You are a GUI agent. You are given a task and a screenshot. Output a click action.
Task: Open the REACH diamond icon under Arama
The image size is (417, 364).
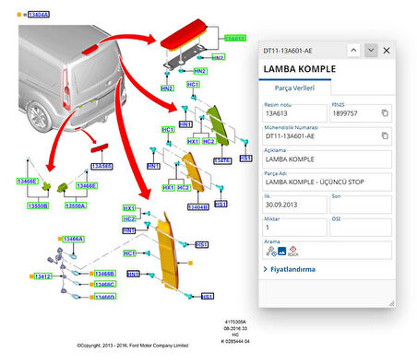pyautogui.click(x=293, y=251)
